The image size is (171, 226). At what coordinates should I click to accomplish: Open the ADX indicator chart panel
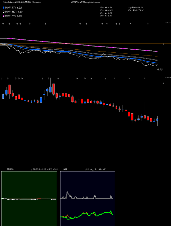88,199
